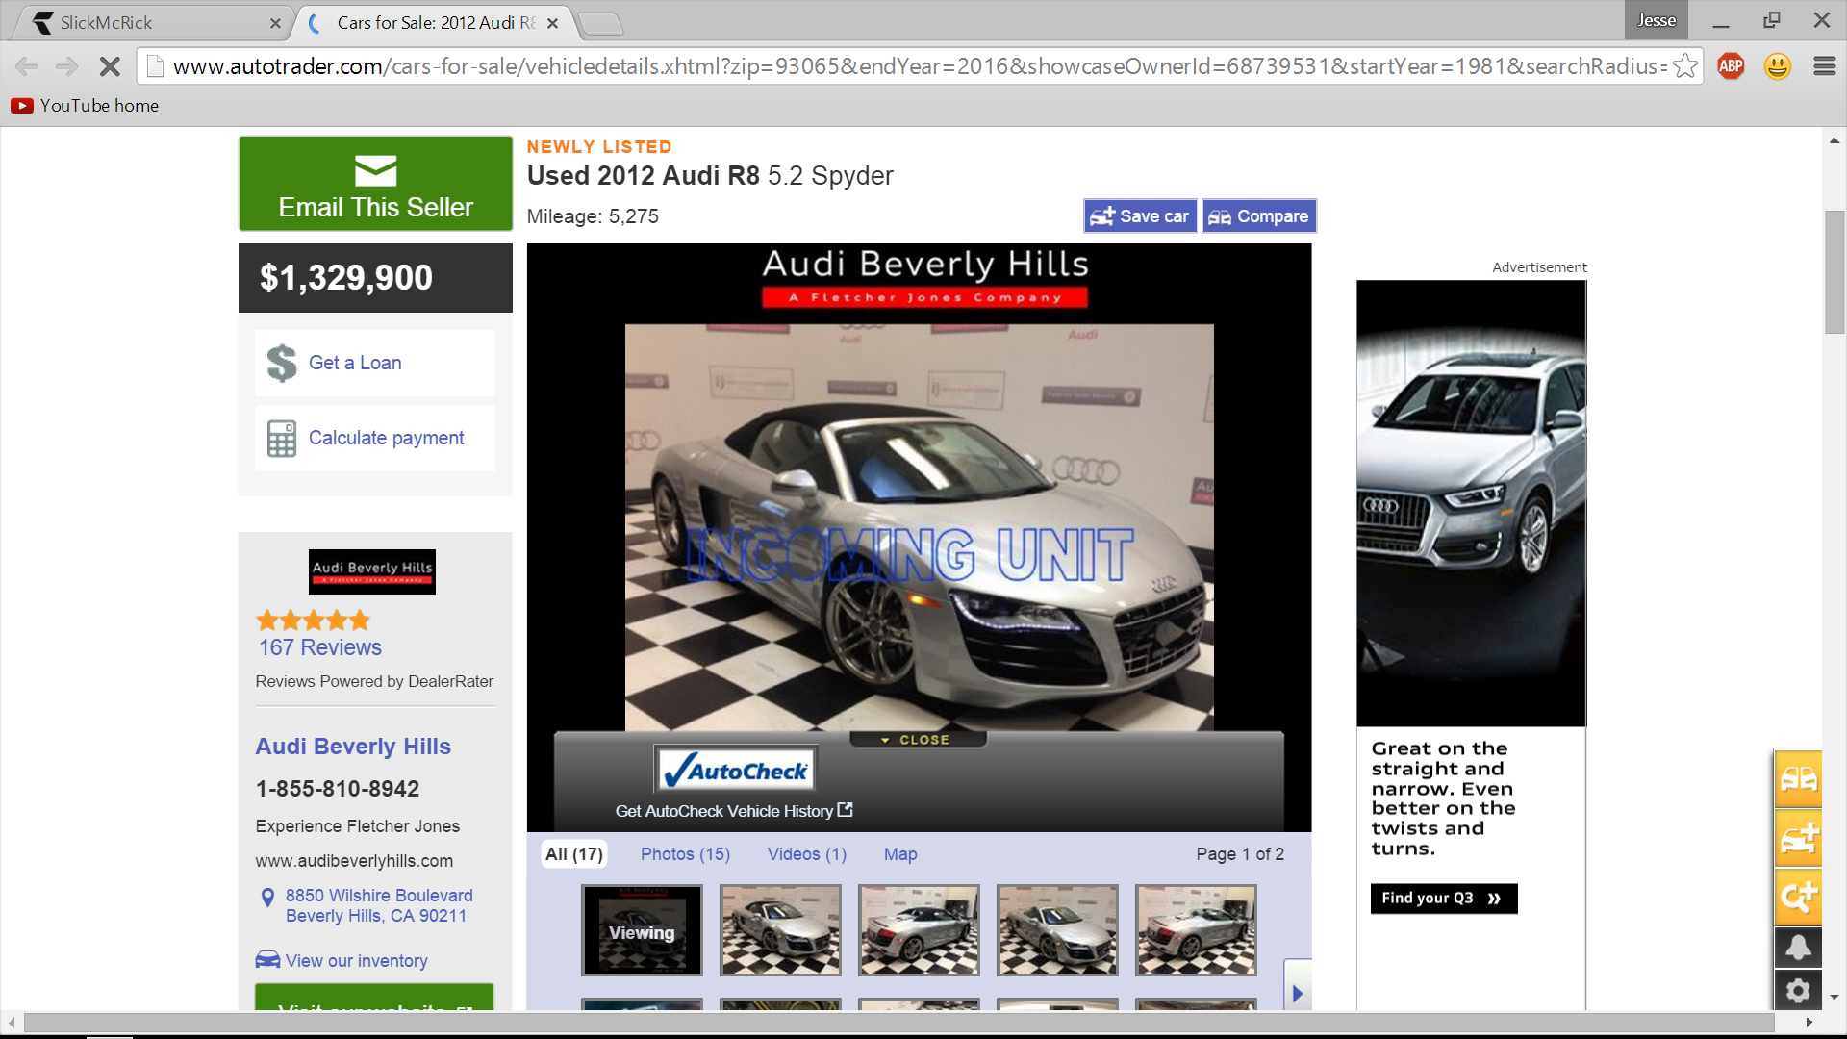Open a new browser tab
Viewport: 1847px width, 1039px height.
click(x=602, y=24)
